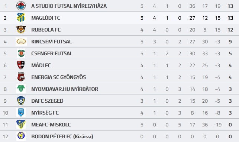Click the rank number 10 cell
The height and width of the screenshot is (142, 239).
tap(5, 113)
